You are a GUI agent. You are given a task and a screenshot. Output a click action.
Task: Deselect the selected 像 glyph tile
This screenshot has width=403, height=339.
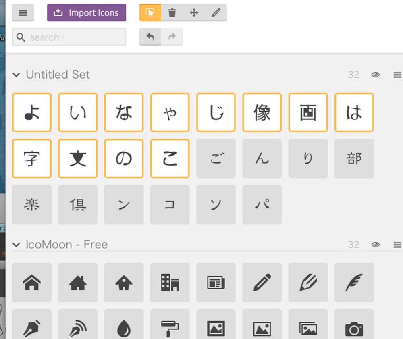coord(262,112)
